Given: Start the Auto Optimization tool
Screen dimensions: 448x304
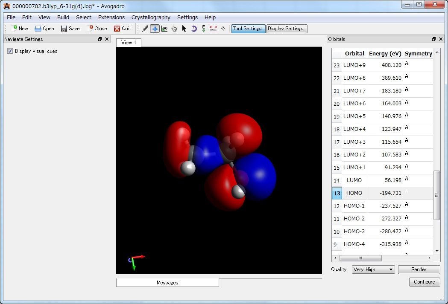Looking at the screenshot, I should (203, 29).
